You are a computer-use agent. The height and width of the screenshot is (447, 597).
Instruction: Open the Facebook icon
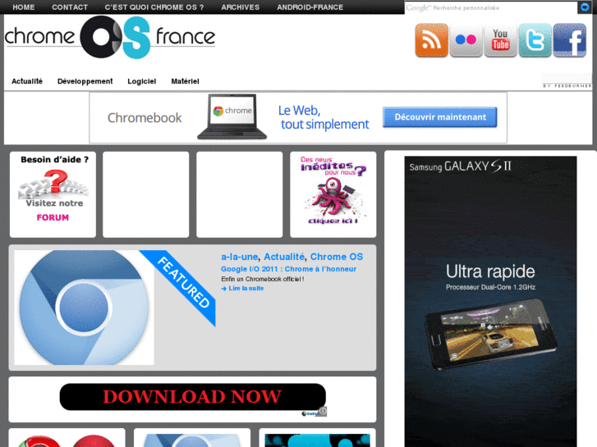click(570, 40)
